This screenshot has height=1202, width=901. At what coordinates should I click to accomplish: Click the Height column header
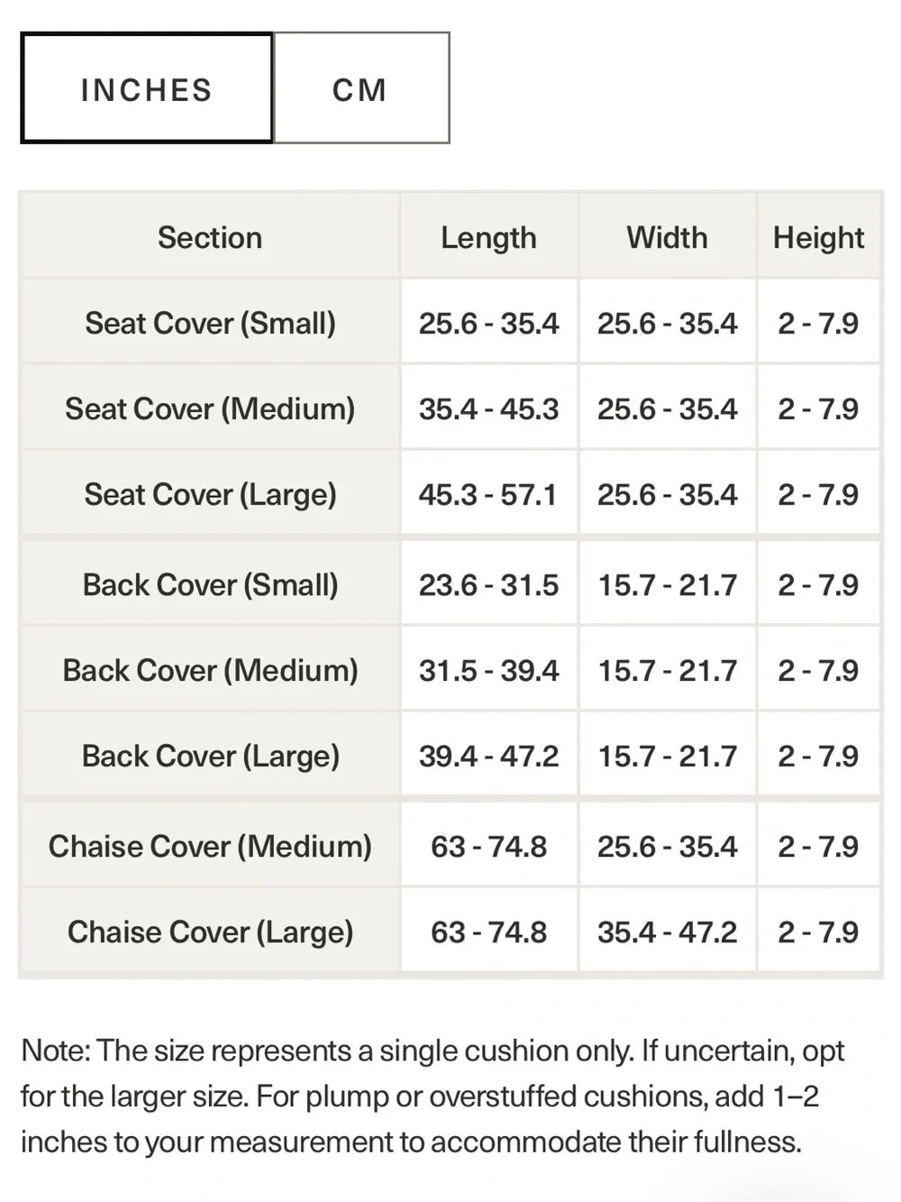point(818,238)
